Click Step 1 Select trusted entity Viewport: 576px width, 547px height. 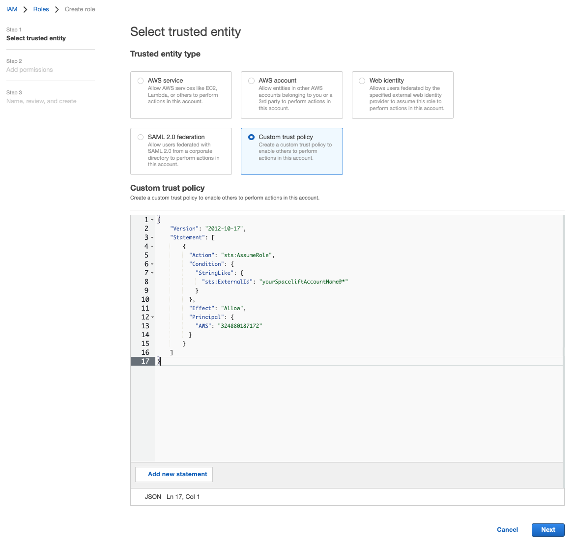(x=36, y=38)
